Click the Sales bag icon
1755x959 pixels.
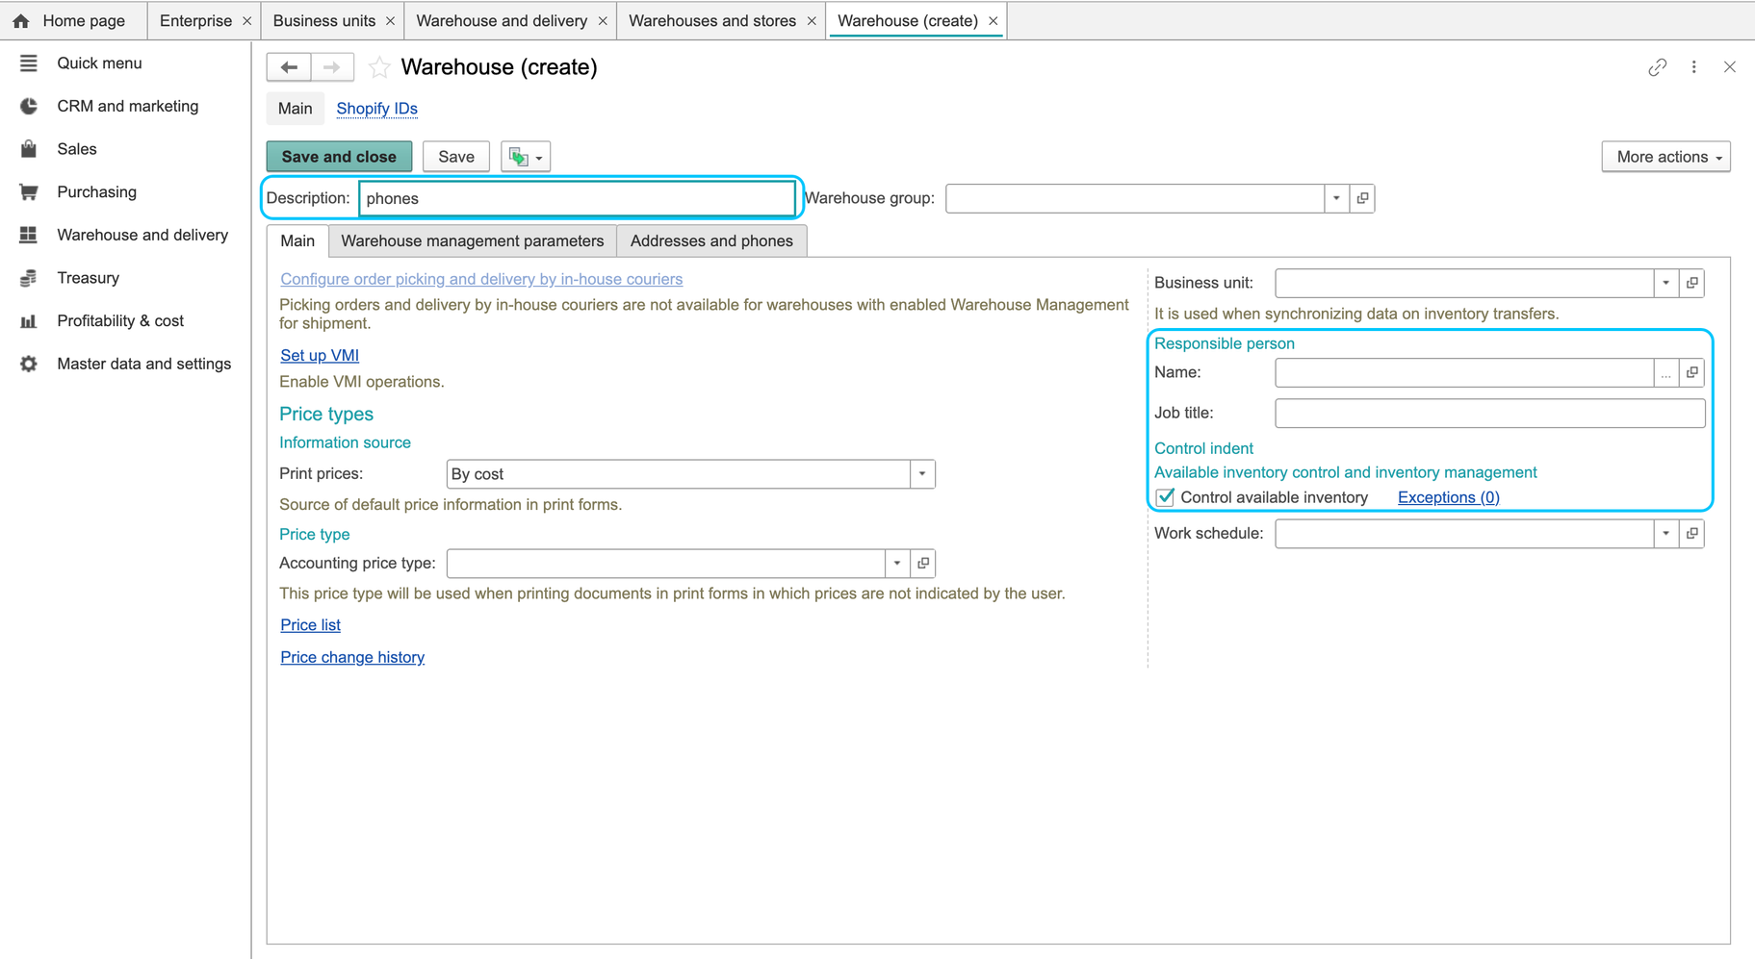(x=28, y=149)
